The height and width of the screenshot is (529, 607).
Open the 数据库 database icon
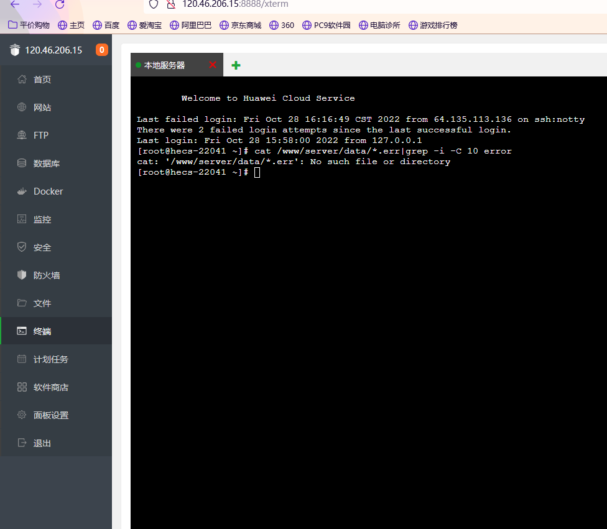coord(22,163)
